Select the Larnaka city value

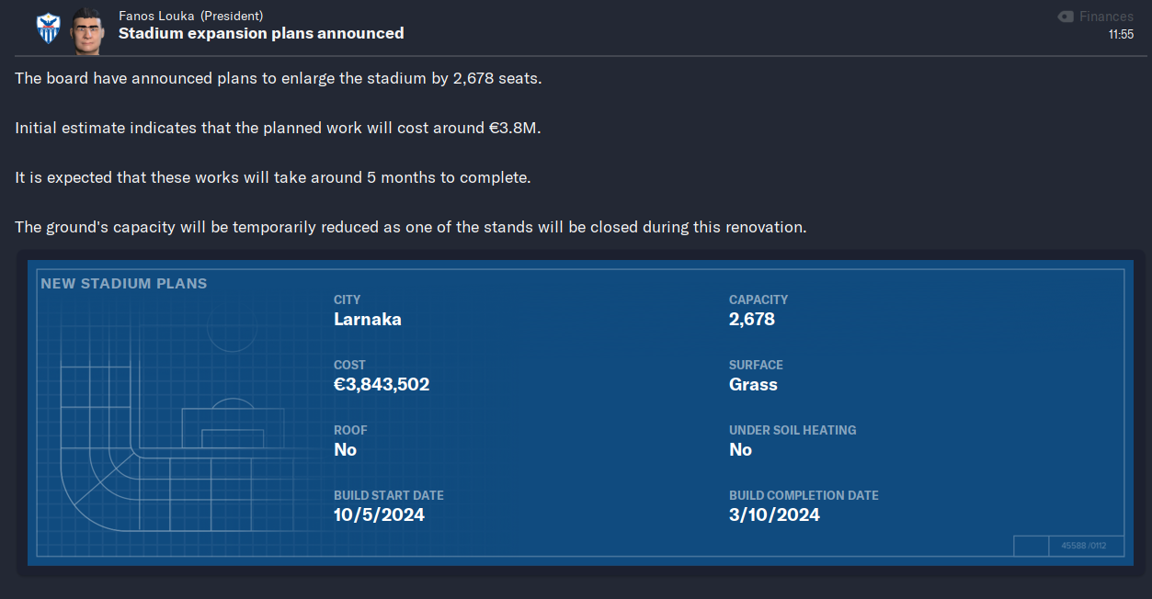coord(368,320)
